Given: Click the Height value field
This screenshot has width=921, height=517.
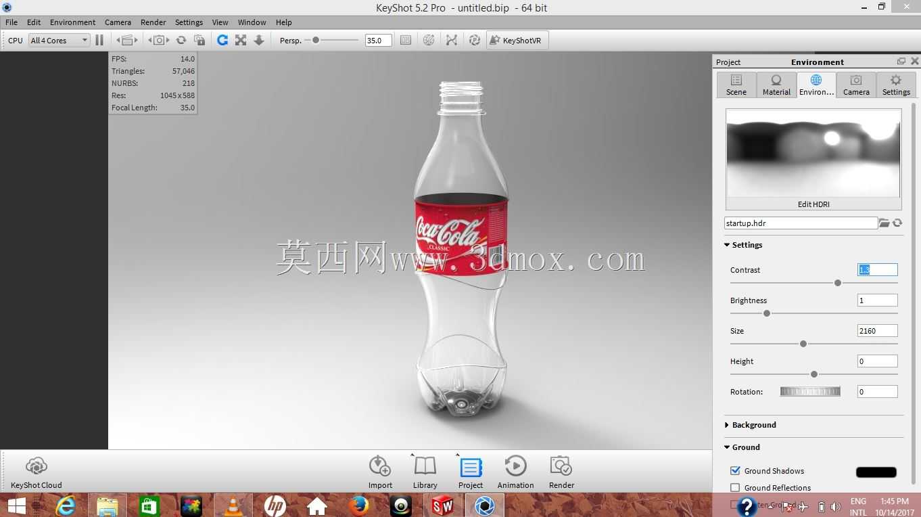Looking at the screenshot, I should click(x=878, y=361).
